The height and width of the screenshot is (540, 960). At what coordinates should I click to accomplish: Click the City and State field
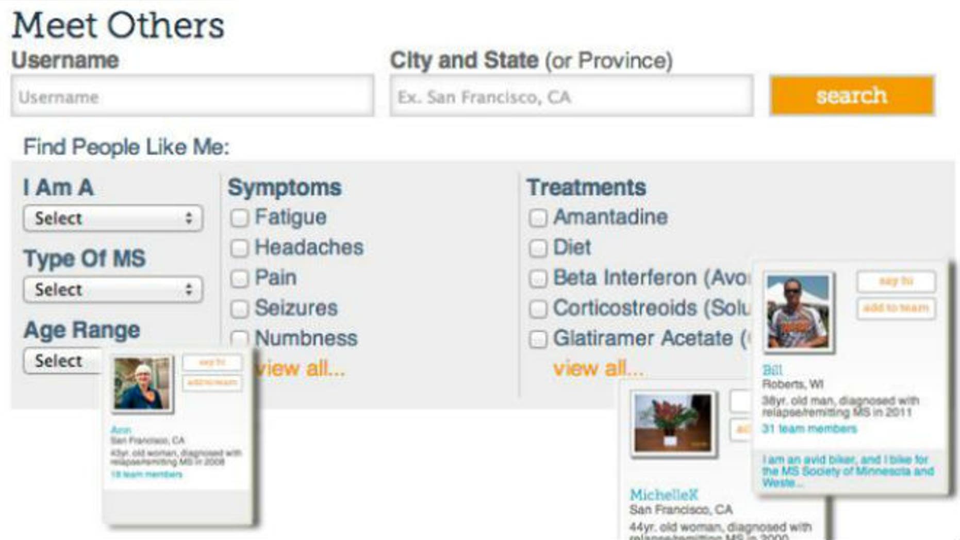pos(571,96)
